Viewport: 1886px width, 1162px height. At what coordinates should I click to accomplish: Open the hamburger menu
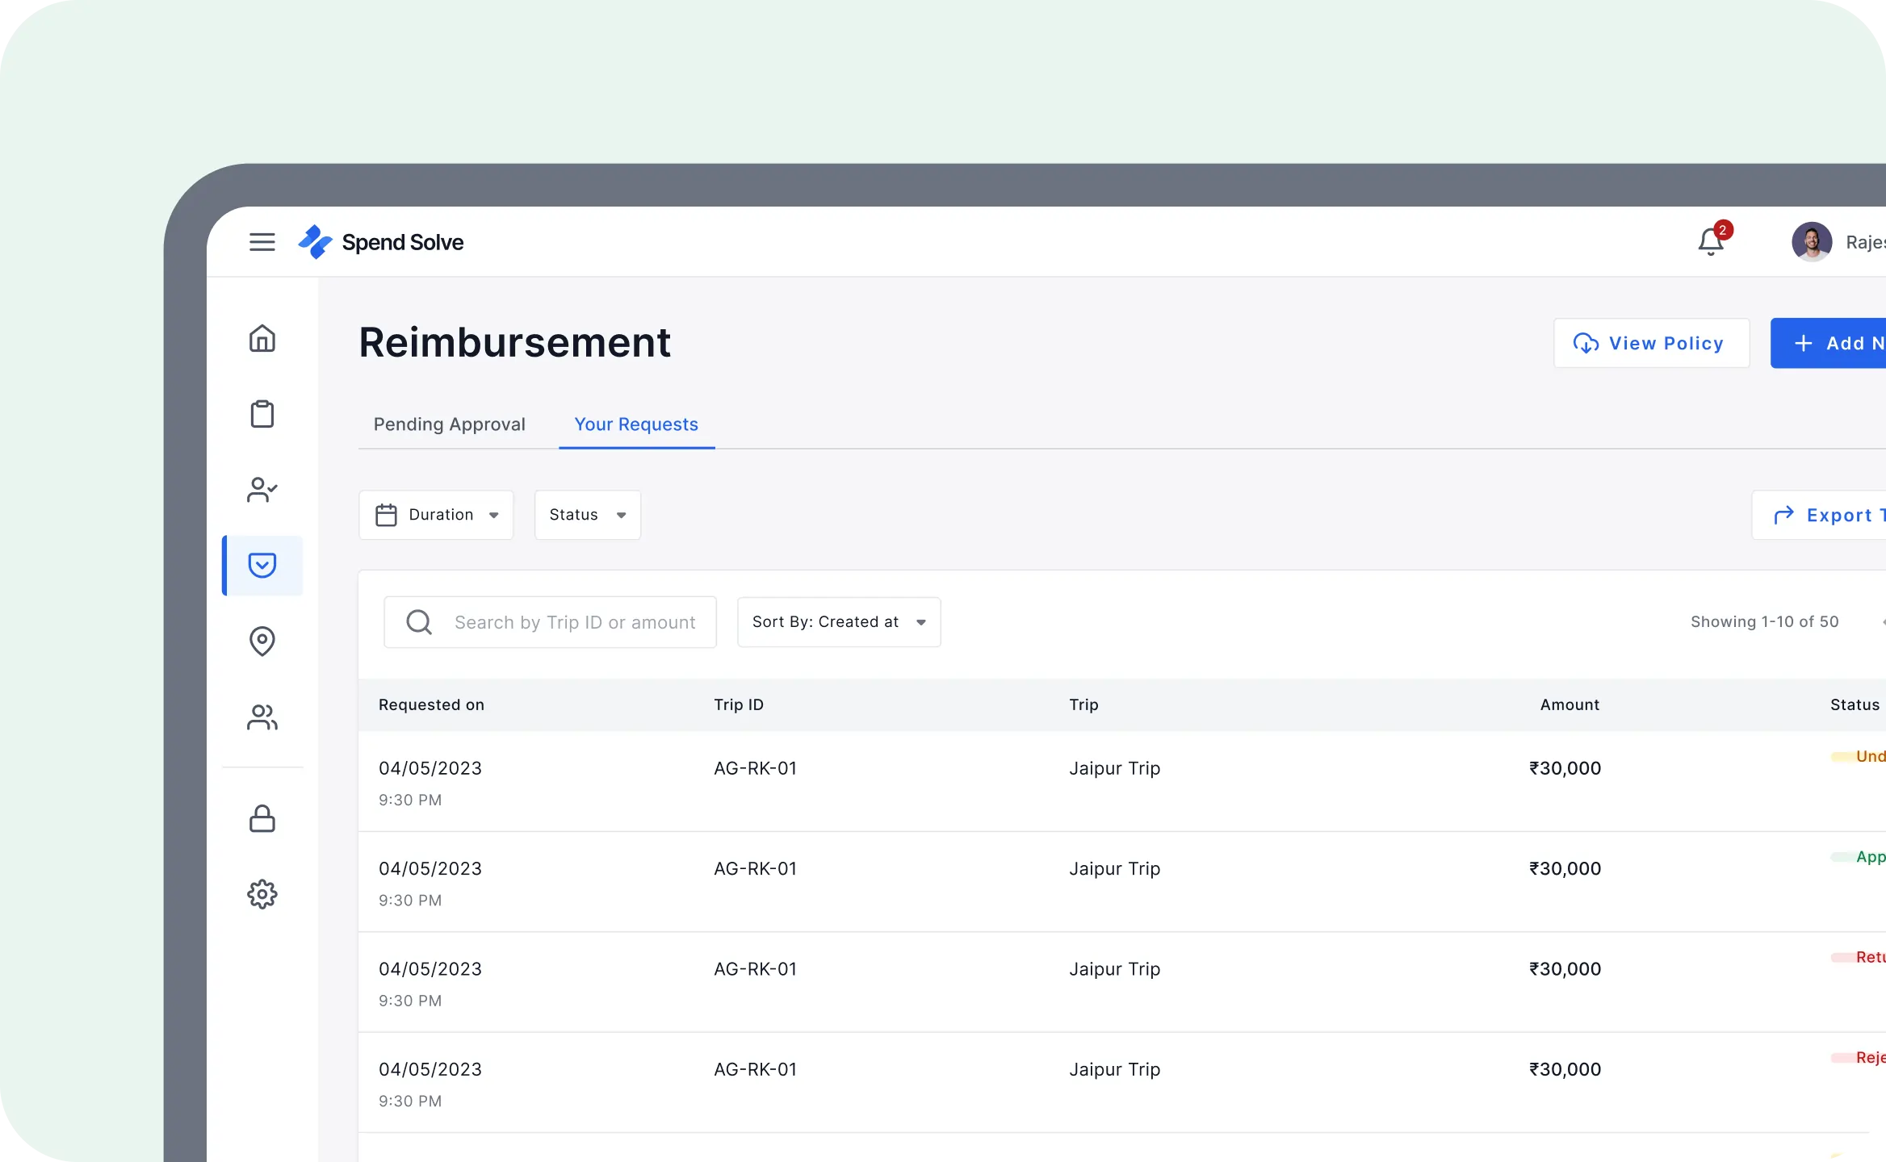coord(262,242)
